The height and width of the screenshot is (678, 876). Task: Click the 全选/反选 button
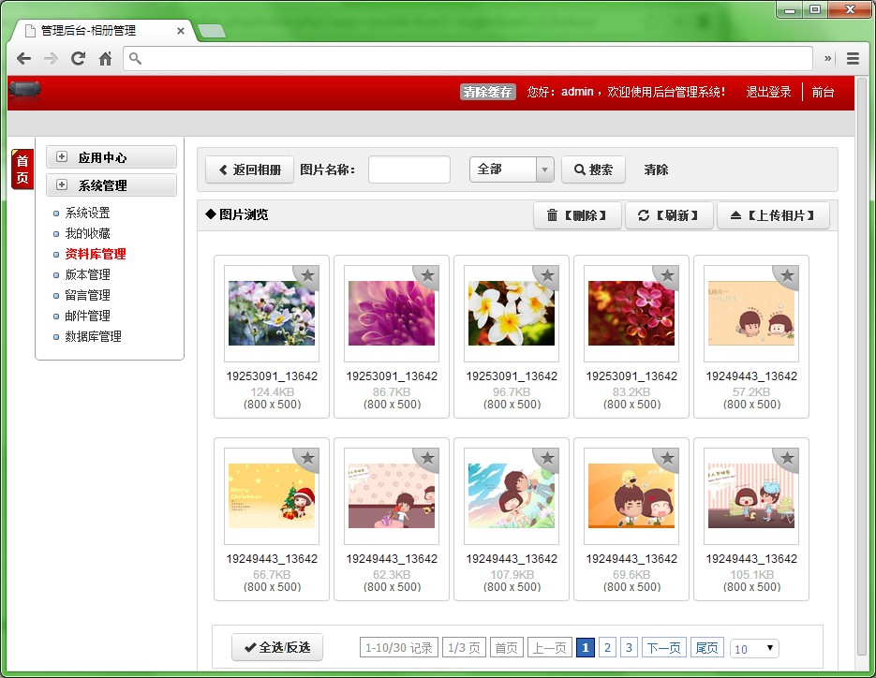click(x=277, y=647)
